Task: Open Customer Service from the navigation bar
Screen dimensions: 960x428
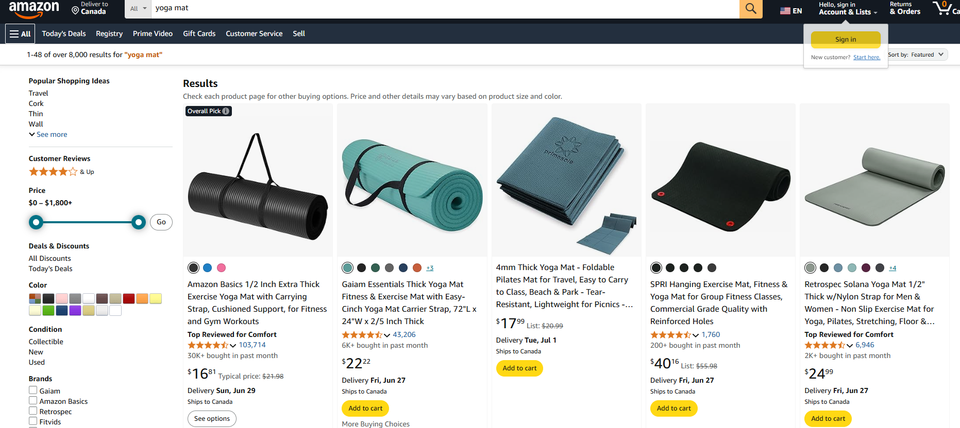Action: click(x=254, y=33)
